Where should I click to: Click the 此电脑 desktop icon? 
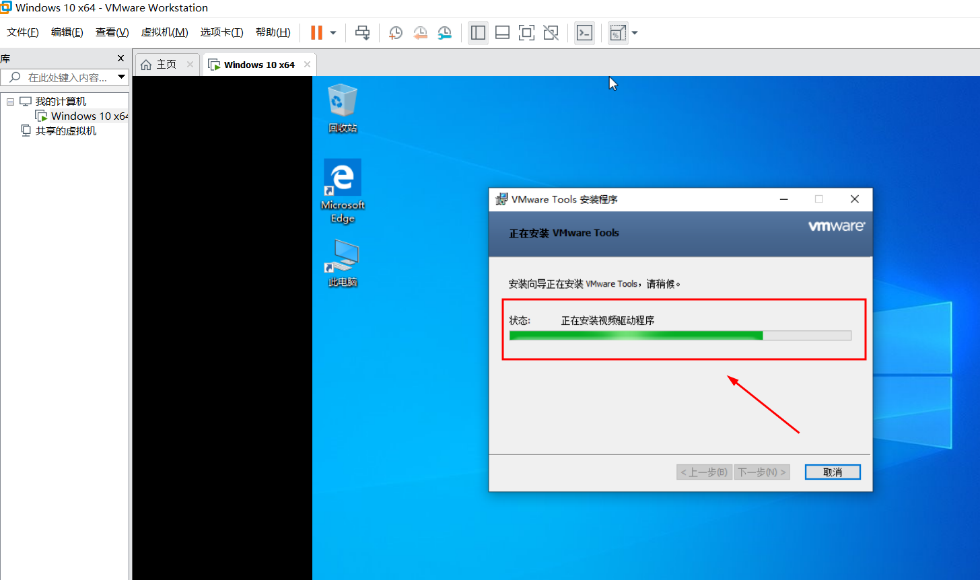click(343, 264)
